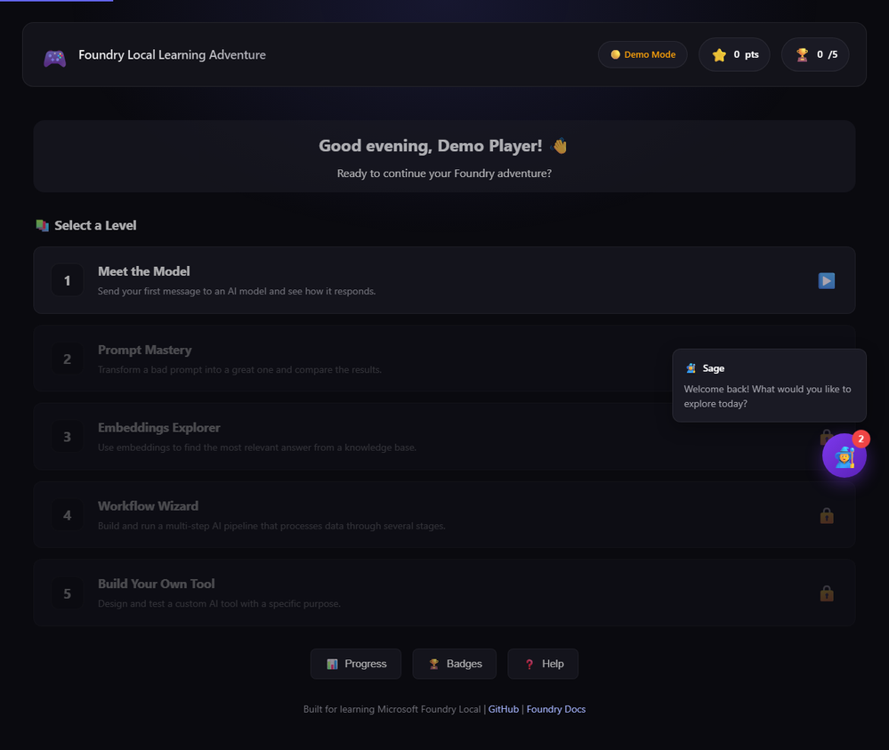
Task: Click the trophy badges count icon
Action: coord(802,54)
